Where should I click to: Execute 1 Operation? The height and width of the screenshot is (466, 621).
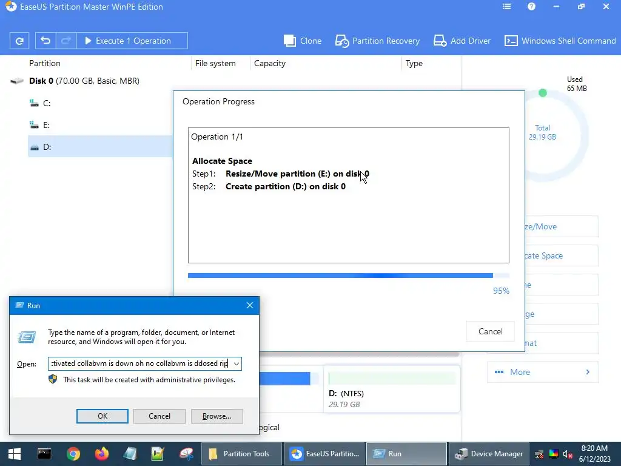(132, 41)
